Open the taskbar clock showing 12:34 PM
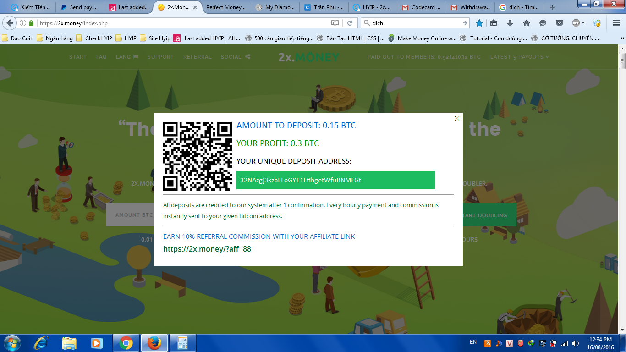The width and height of the screenshot is (626, 352). 600,343
